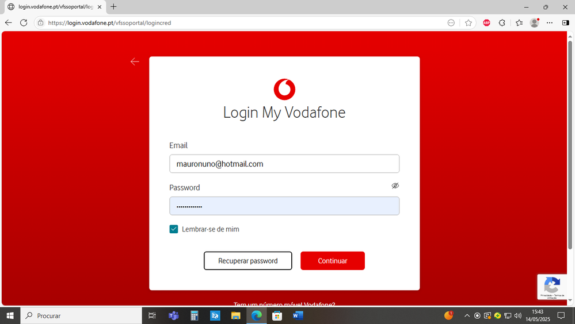Open the volume speaker tray icon
Image resolution: width=575 pixels, height=324 pixels.
[518, 315]
